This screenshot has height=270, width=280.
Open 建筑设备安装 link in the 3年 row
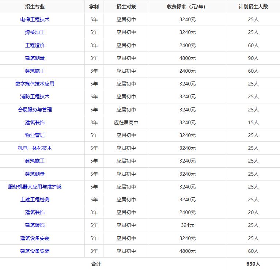(35, 251)
